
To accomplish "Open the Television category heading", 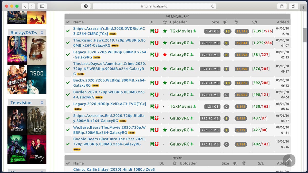I will (x=21, y=103).
